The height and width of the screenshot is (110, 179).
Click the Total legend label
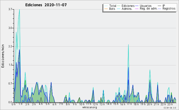pos(112,6)
